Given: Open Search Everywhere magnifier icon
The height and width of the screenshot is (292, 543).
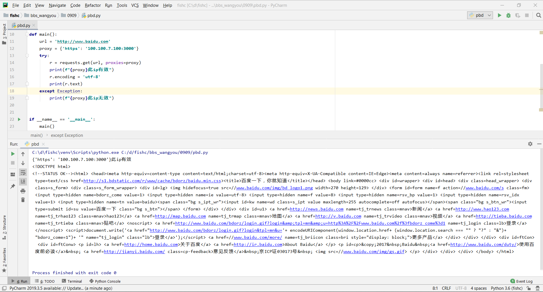Looking at the screenshot, I should tap(538, 15).
